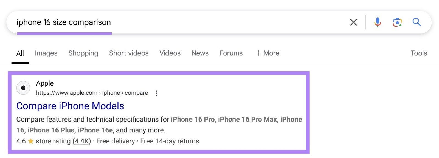Viewport: 439px width, 158px height.
Task: Open the three-dot menu next to the Apple URL
Action: coord(157,93)
